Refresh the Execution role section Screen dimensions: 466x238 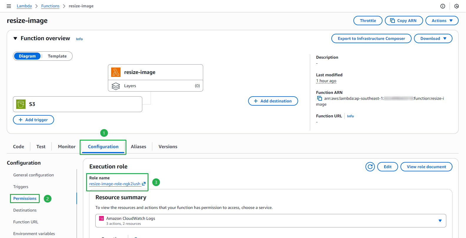tap(370, 167)
